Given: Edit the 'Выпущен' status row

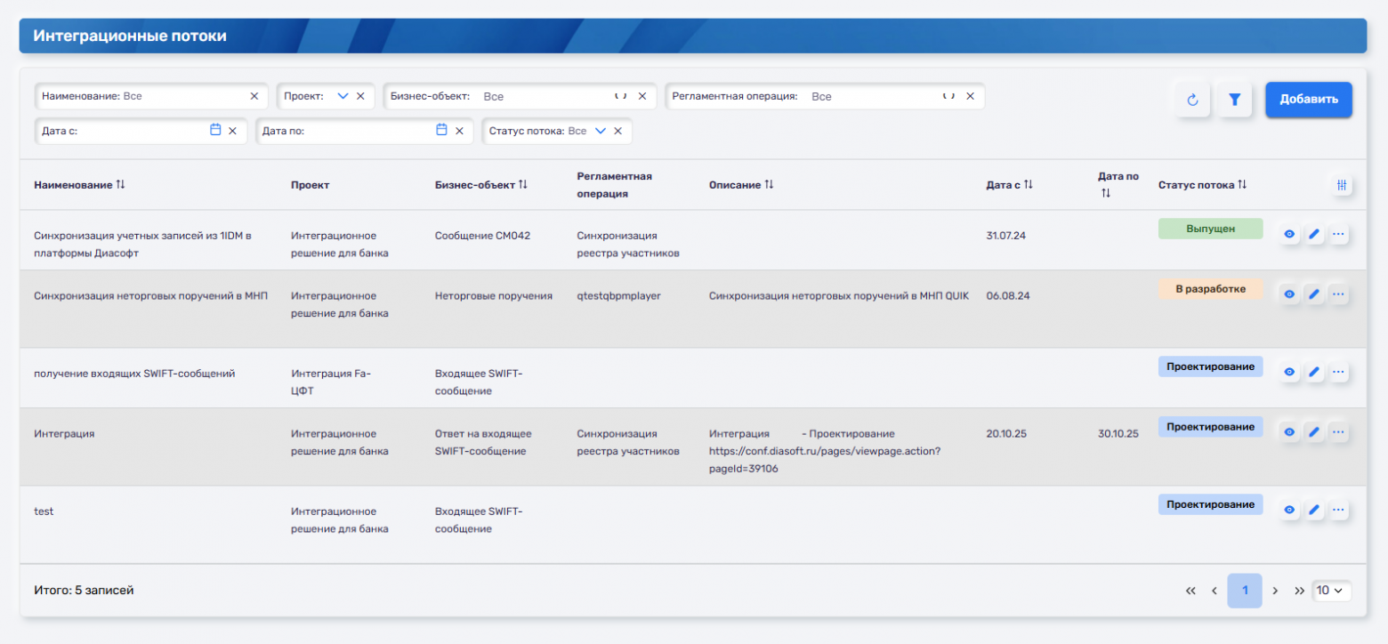Looking at the screenshot, I should pyautogui.click(x=1314, y=235).
